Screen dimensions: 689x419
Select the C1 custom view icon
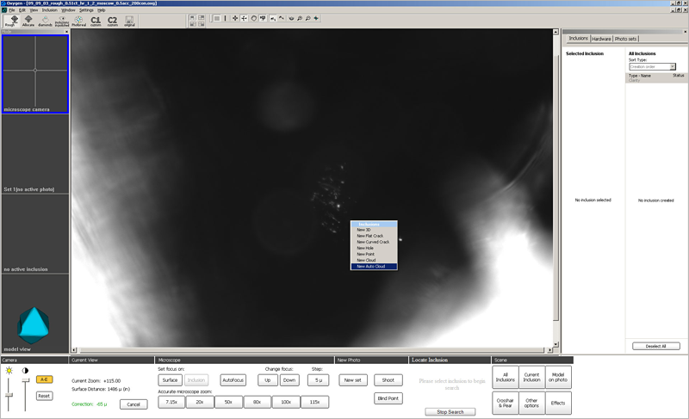(95, 21)
